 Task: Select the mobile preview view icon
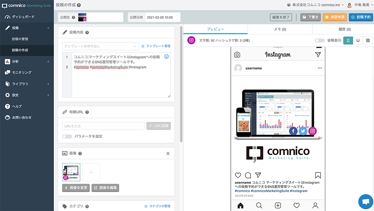point(348,40)
